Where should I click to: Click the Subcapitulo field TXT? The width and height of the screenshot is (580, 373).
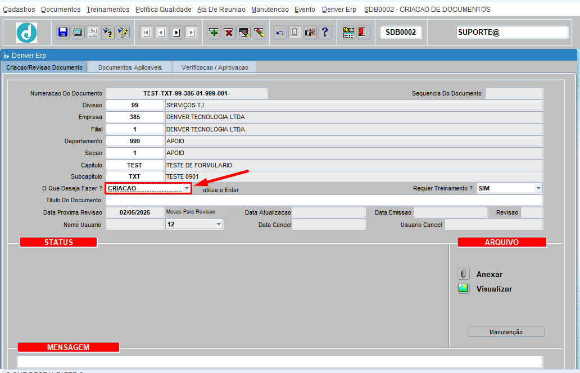[135, 176]
